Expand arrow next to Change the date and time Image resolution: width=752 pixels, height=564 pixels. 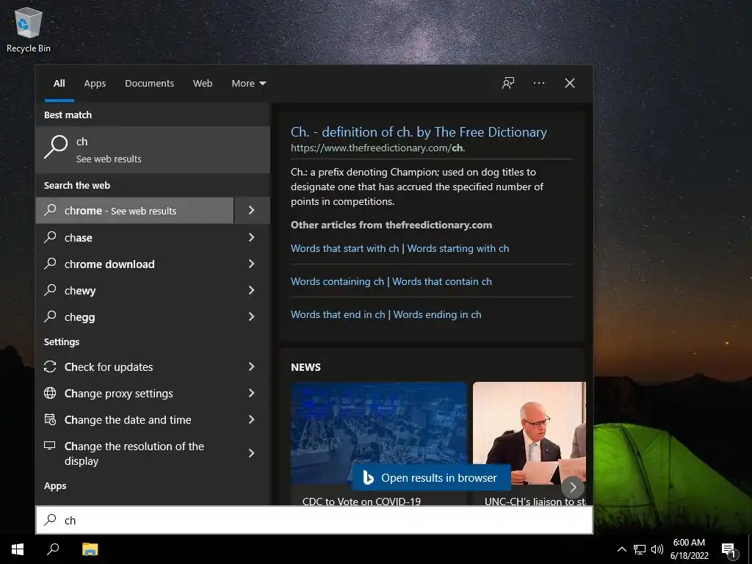pyautogui.click(x=252, y=419)
